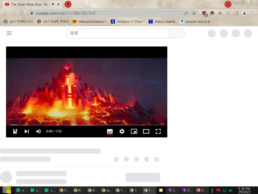Open the MalwareDatabase bookmark
The image size is (258, 194).
(90, 21)
